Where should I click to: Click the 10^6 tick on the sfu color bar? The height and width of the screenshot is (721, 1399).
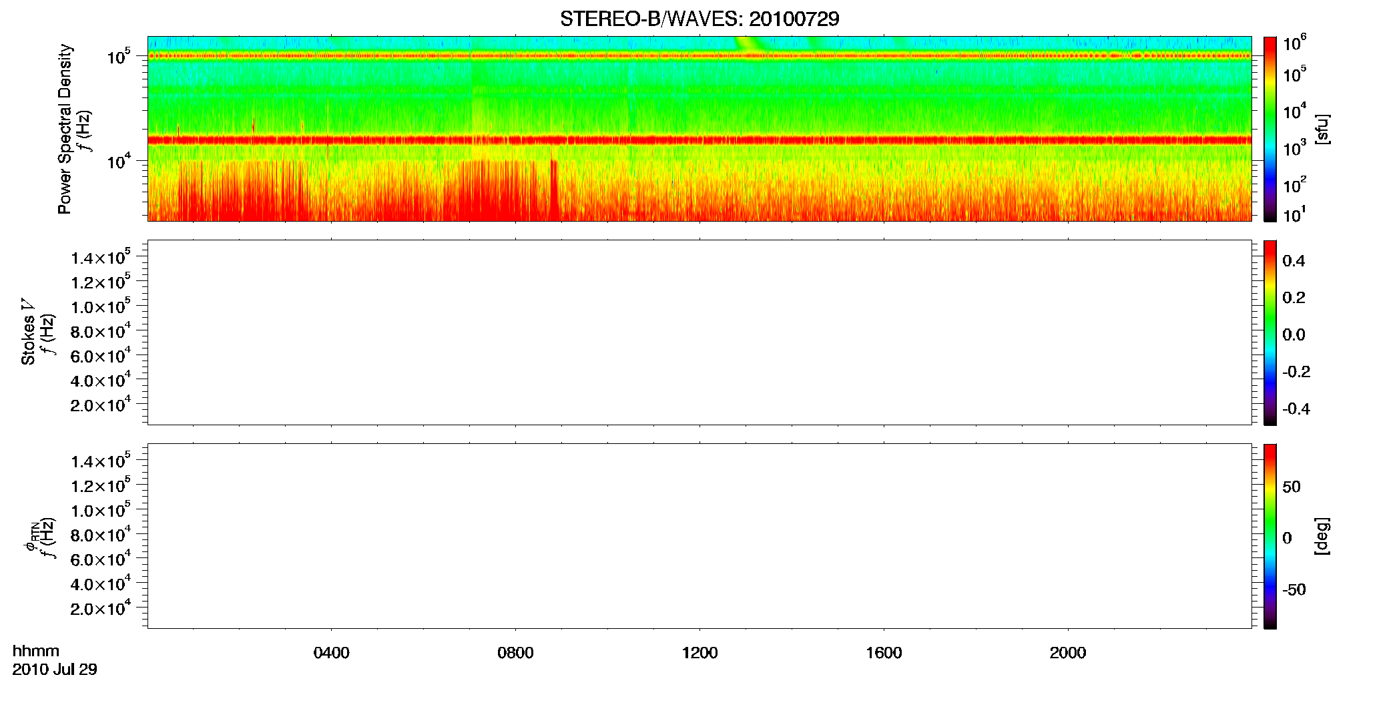click(x=1294, y=44)
